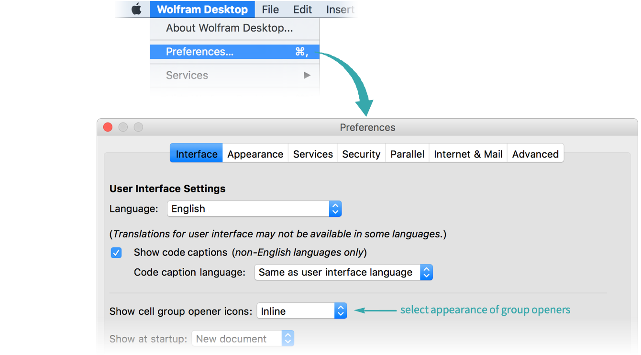Switch to the Appearance tab
This screenshot has width=641, height=355.
click(255, 154)
